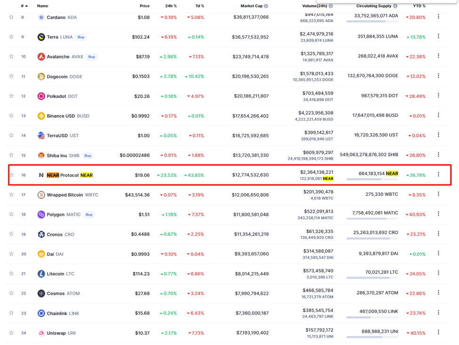The width and height of the screenshot is (459, 345).
Task: Open more options for Wrapped Bitcoin
Action: [438, 194]
